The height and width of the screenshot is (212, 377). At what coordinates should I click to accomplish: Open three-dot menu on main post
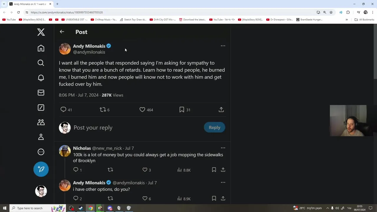point(223,46)
